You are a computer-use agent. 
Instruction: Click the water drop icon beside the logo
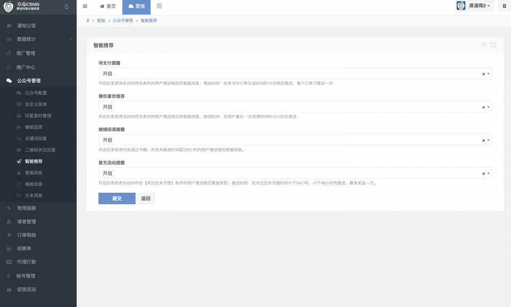pos(67,6)
